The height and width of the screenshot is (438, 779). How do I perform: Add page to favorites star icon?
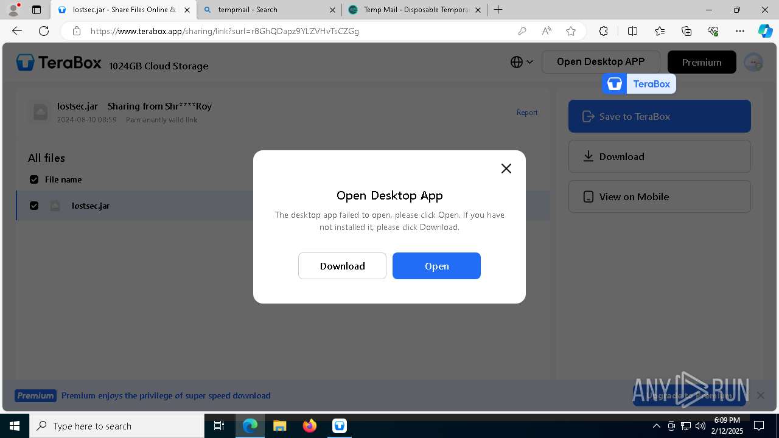(x=571, y=31)
